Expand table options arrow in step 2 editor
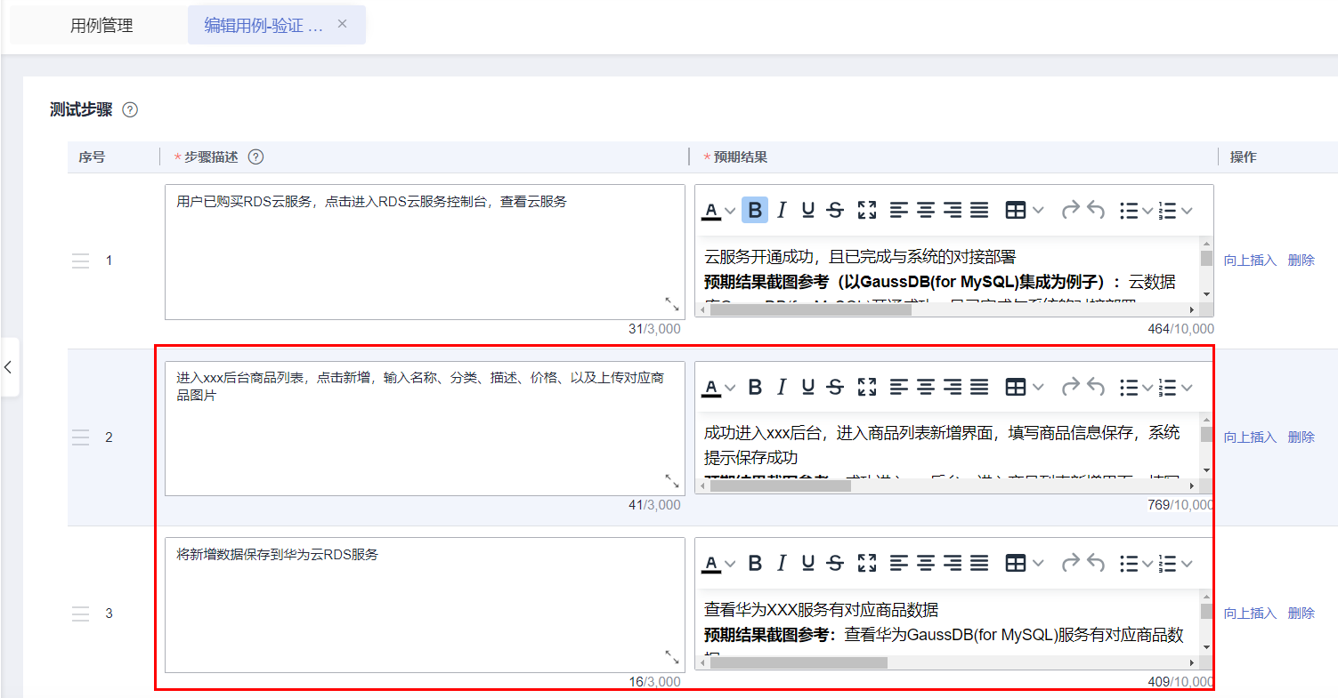Screen dimensions: 1338x698 [1038, 387]
